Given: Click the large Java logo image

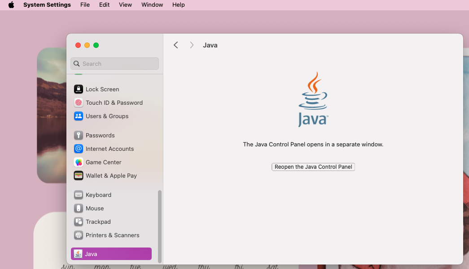Looking at the screenshot, I should [313, 99].
